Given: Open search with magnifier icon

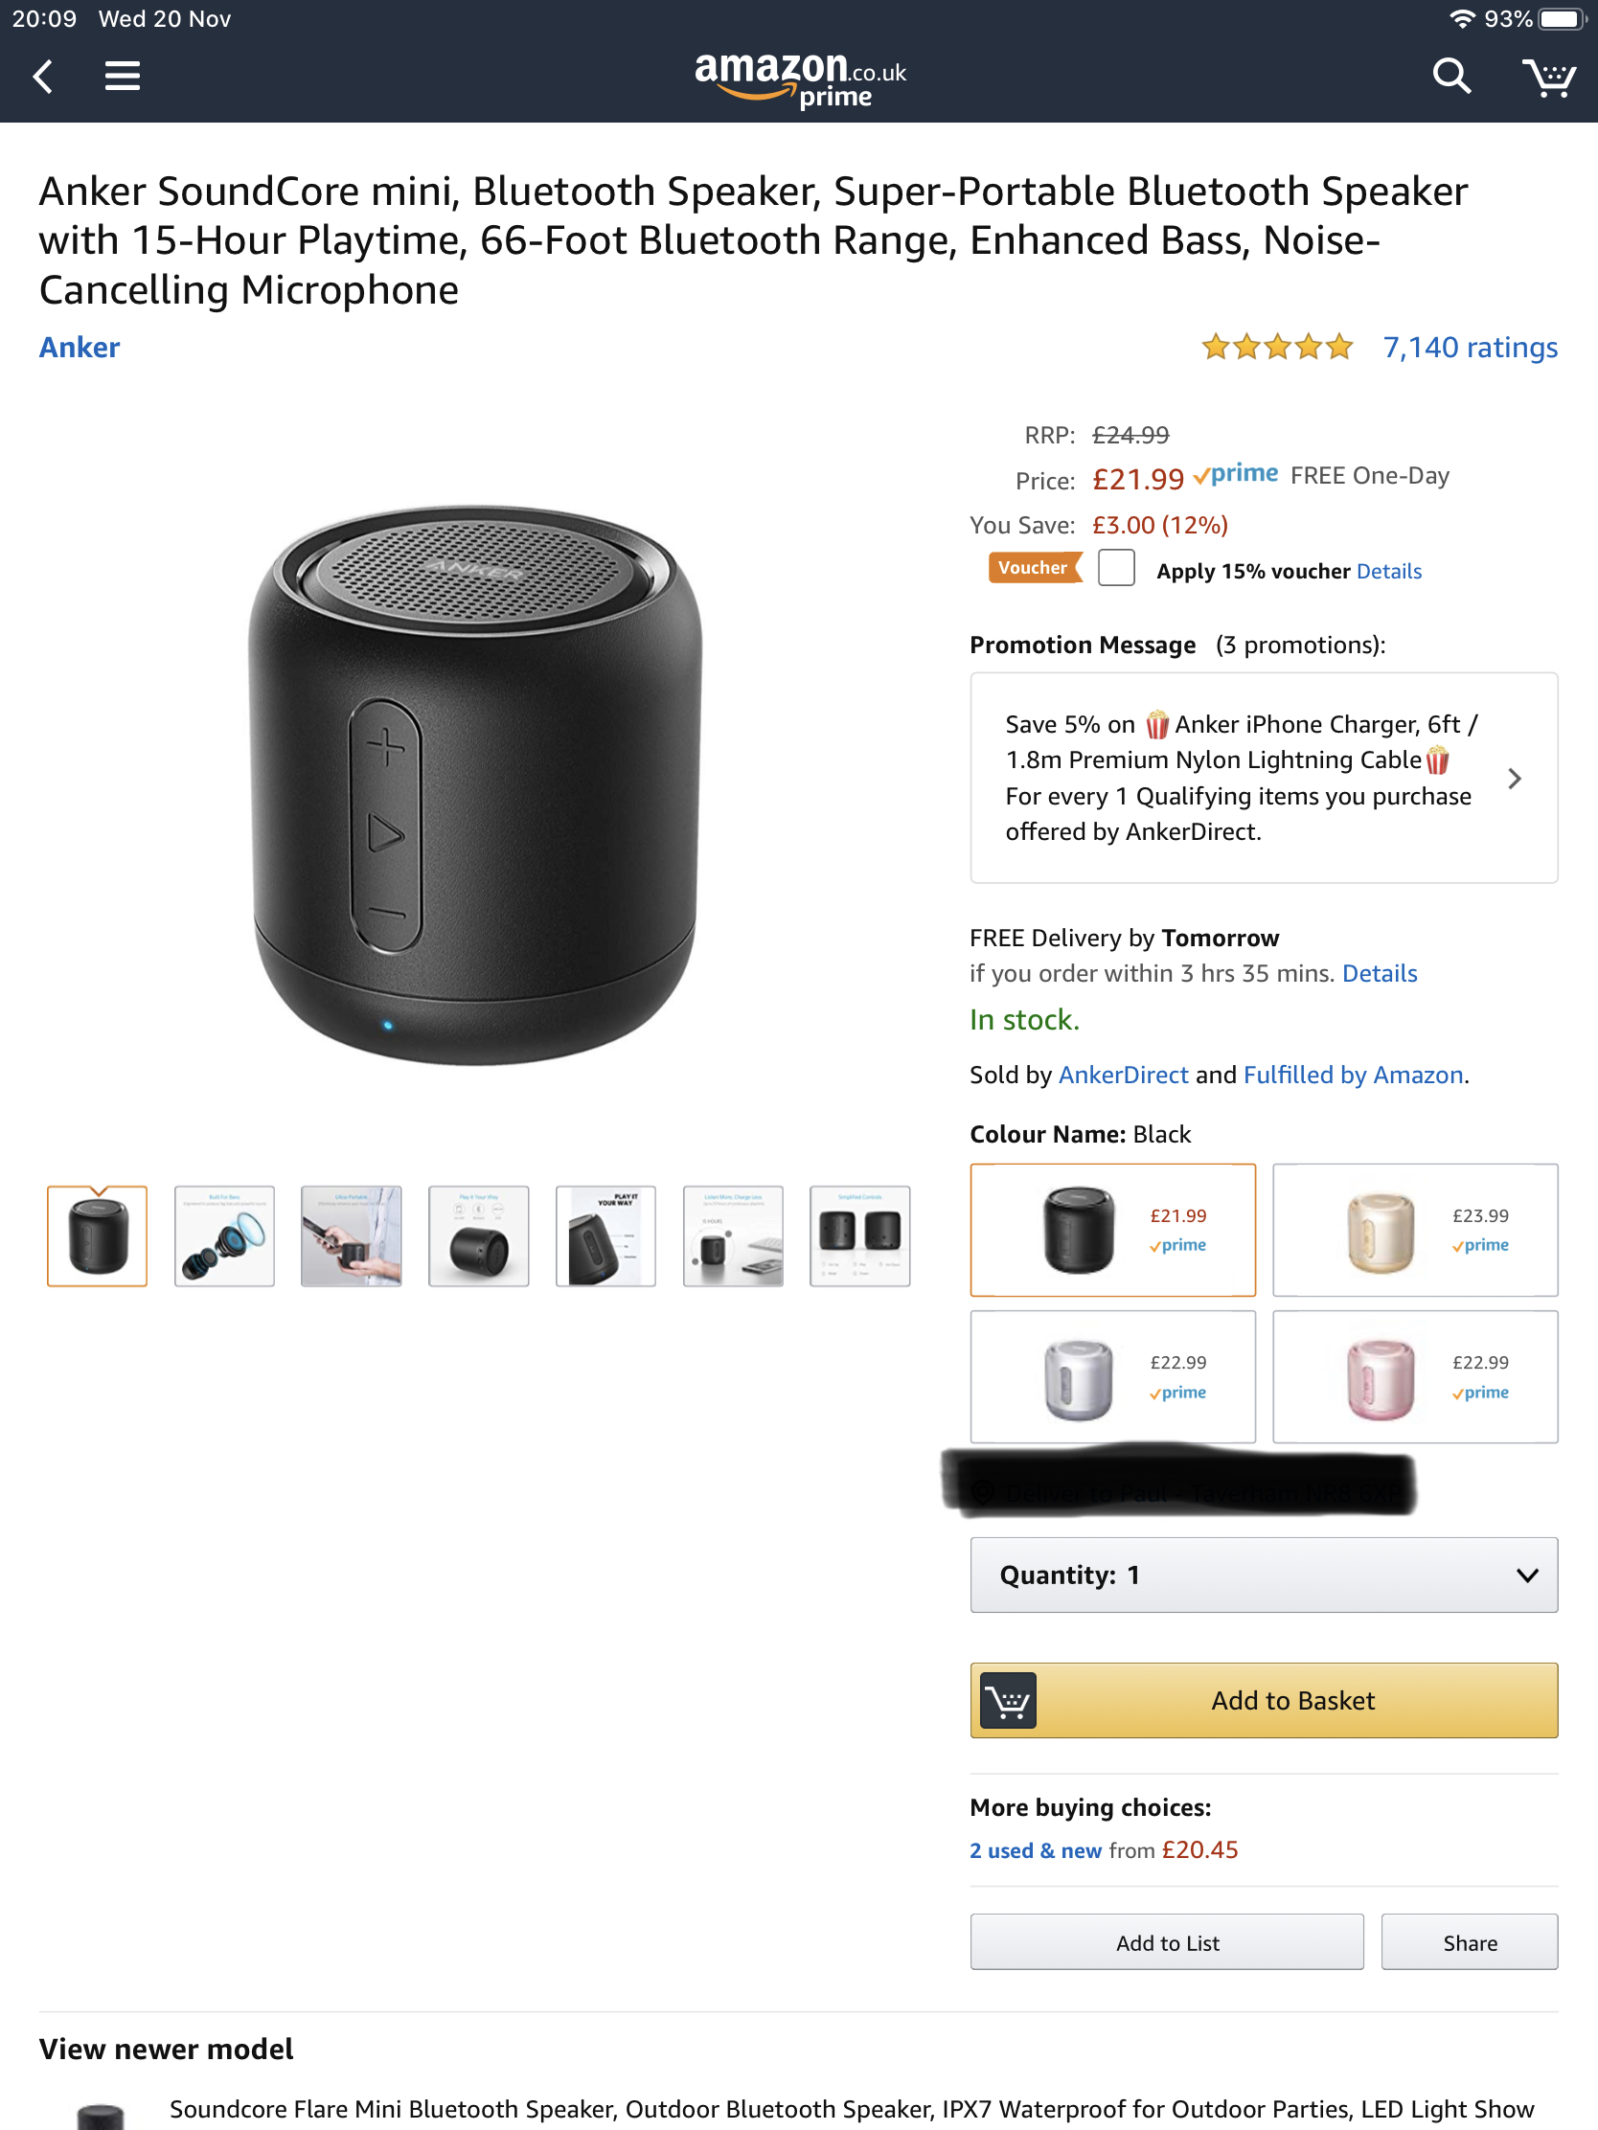Looking at the screenshot, I should [1450, 75].
